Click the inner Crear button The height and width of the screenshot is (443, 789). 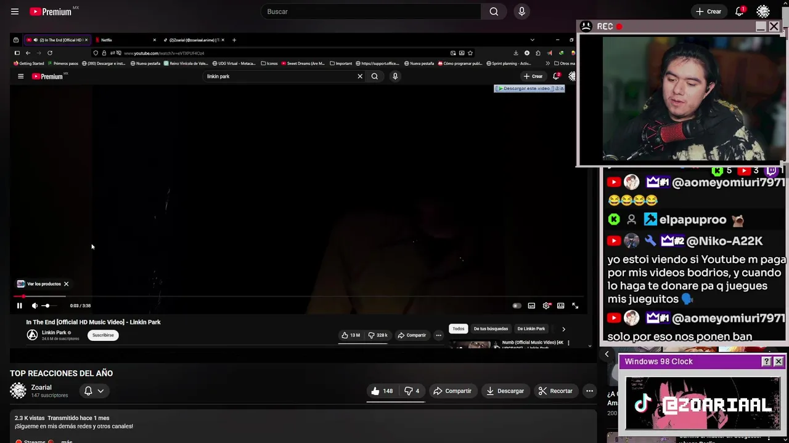533,76
